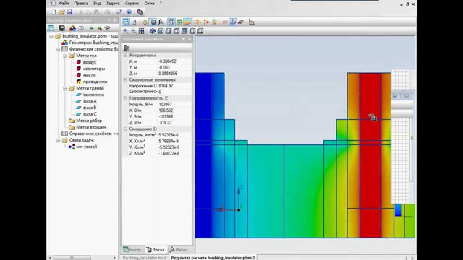The width and height of the screenshot is (463, 260).
Task: Collapse the Скалярные величины section
Action: [x=126, y=80]
